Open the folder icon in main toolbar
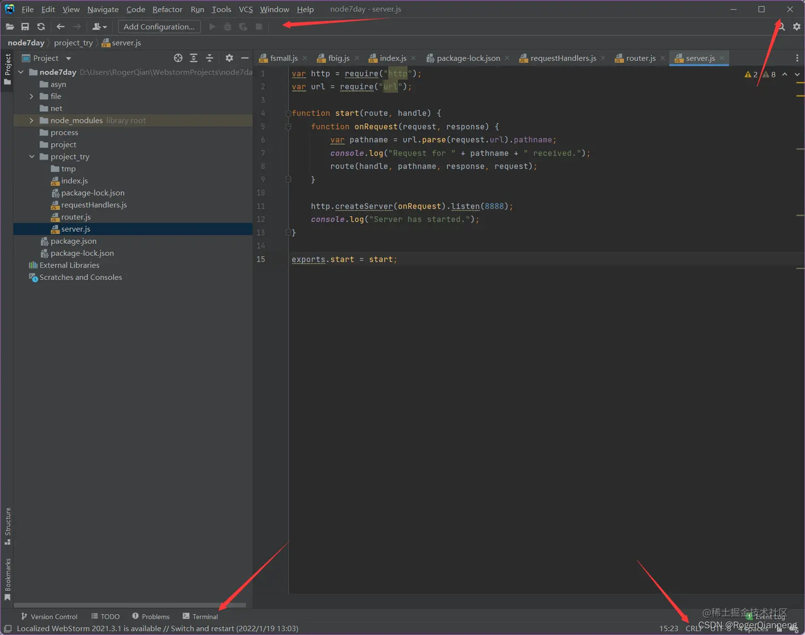Viewport: 805px width, 635px height. [x=10, y=27]
